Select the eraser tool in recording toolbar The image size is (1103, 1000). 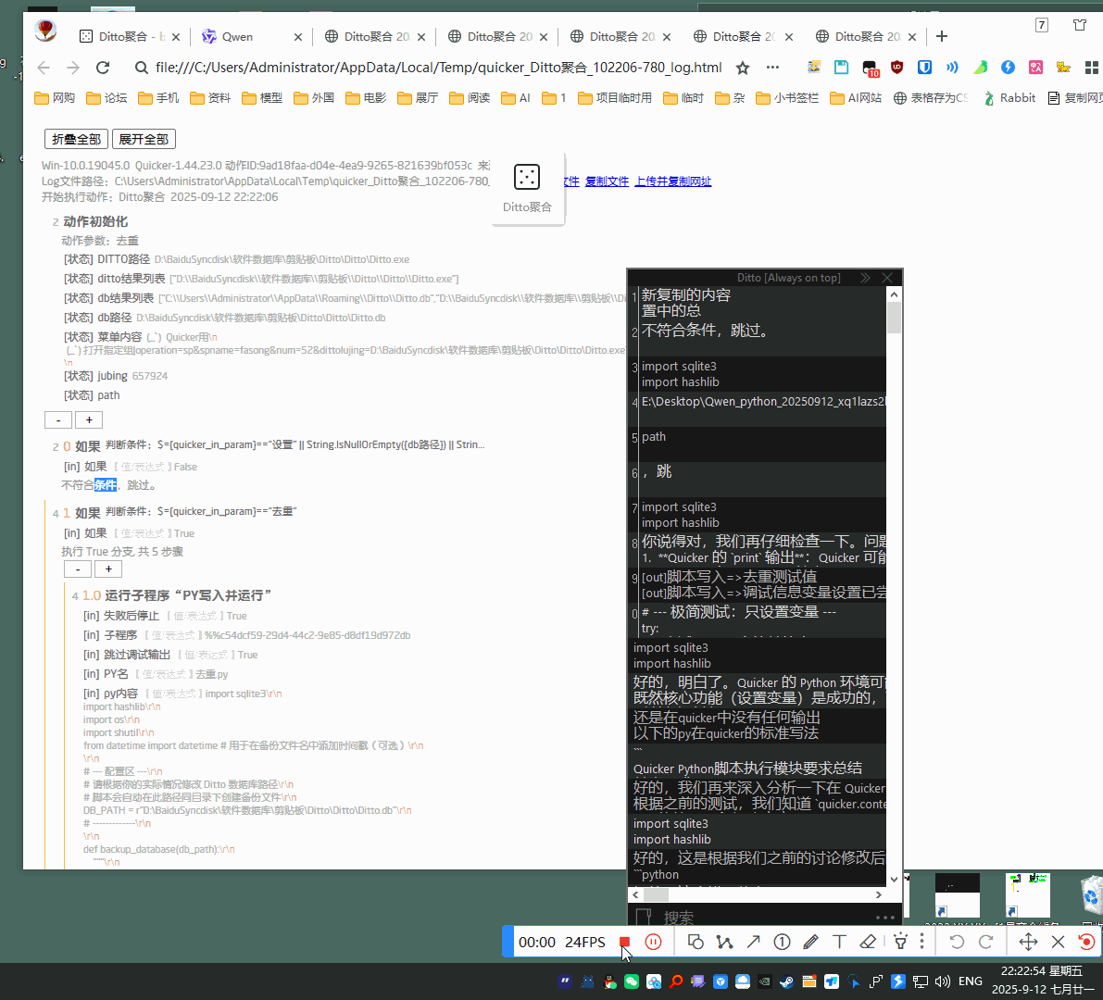pyautogui.click(x=868, y=943)
